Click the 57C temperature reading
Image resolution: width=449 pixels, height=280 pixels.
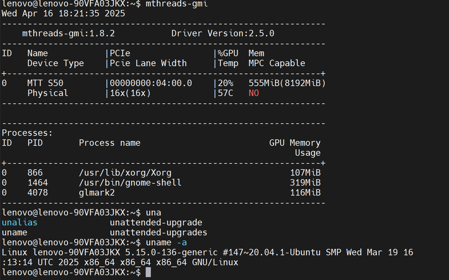(x=225, y=93)
